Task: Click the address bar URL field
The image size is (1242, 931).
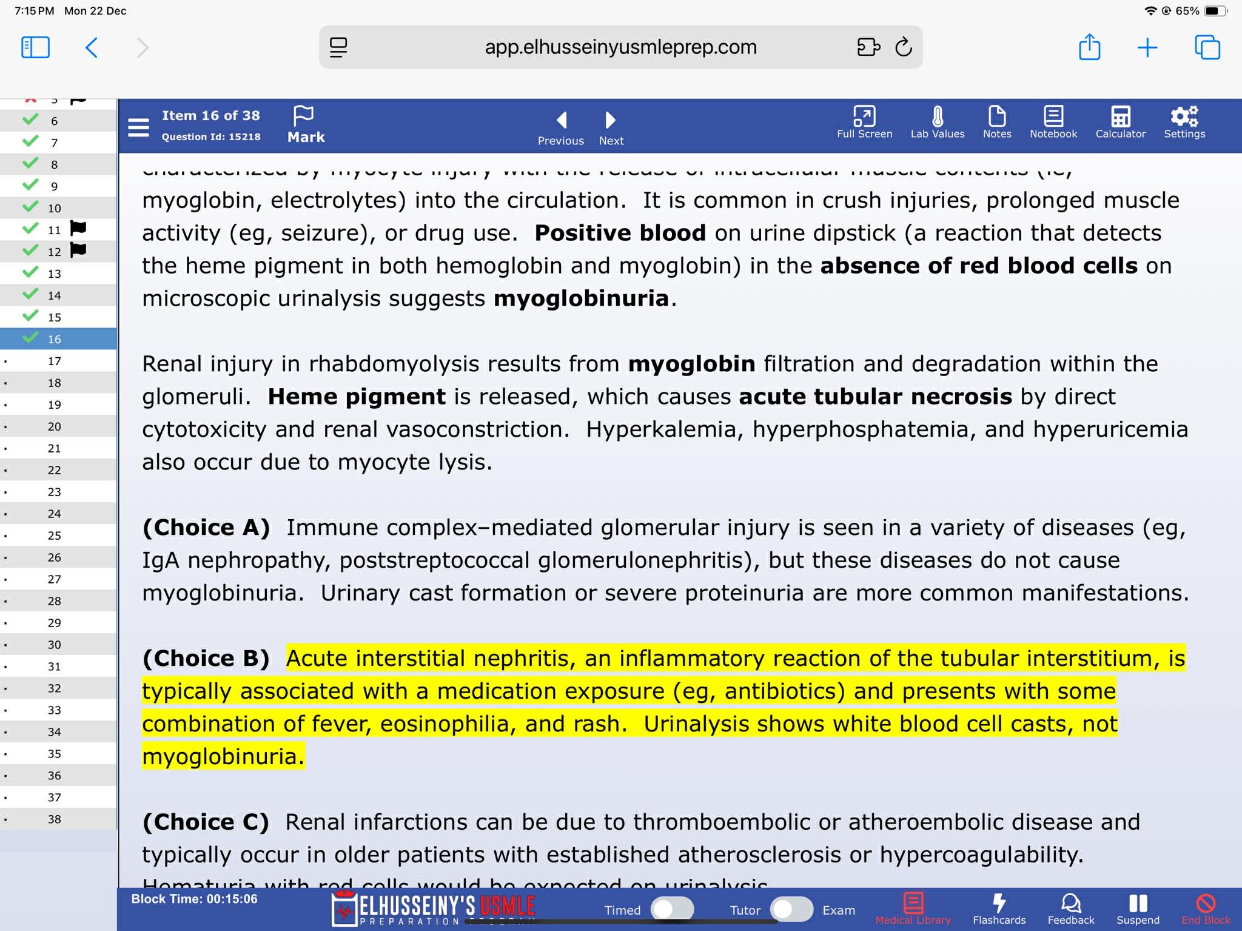Action: click(620, 47)
